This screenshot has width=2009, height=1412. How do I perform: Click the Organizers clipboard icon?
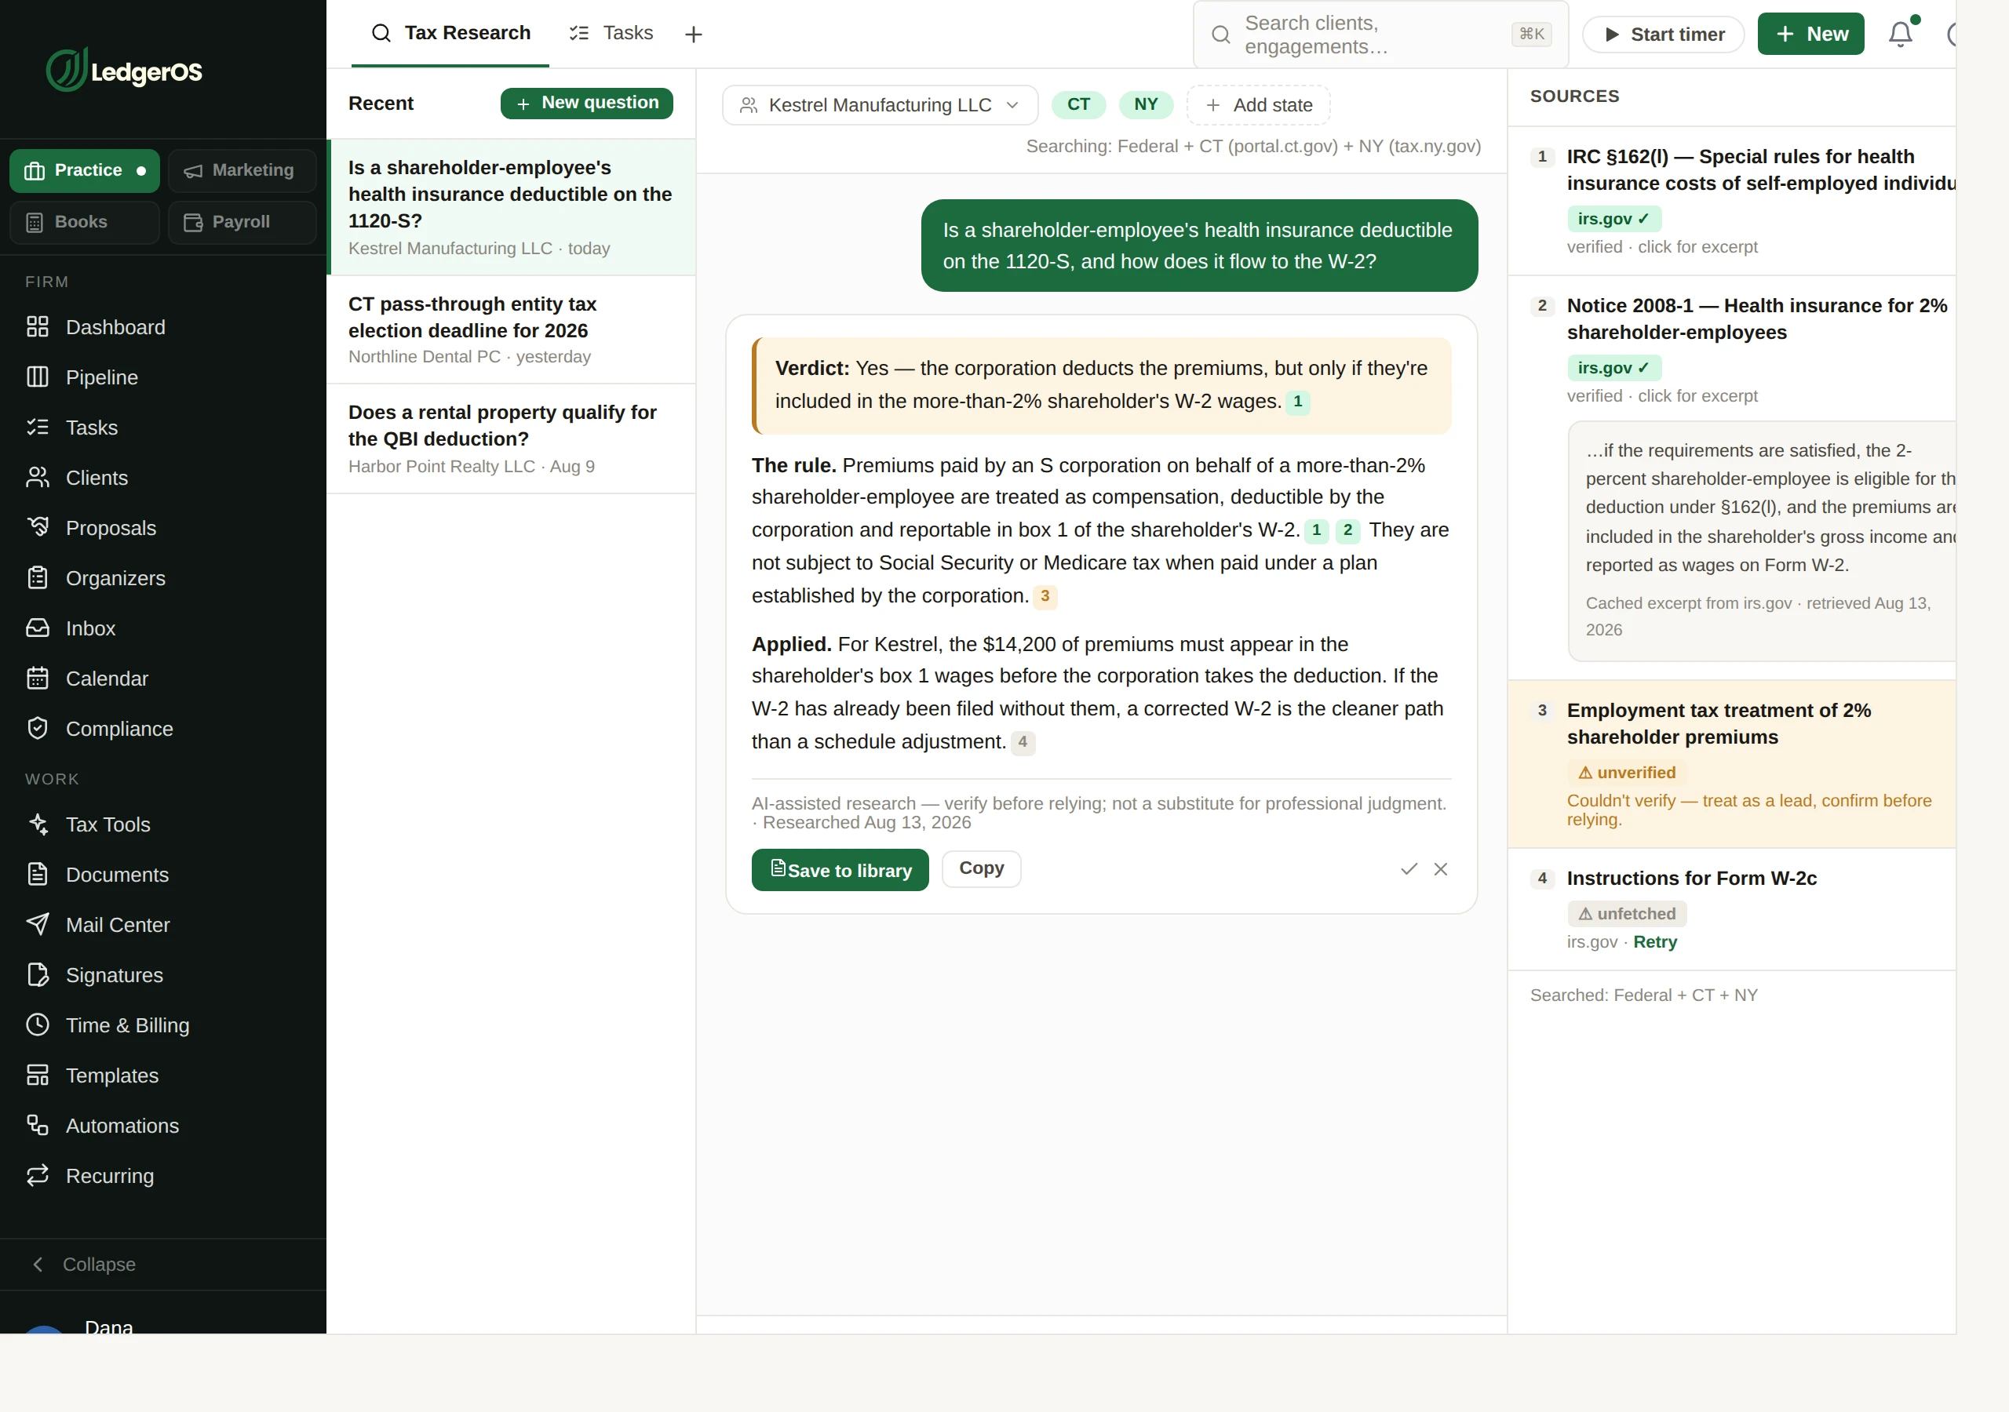[38, 577]
